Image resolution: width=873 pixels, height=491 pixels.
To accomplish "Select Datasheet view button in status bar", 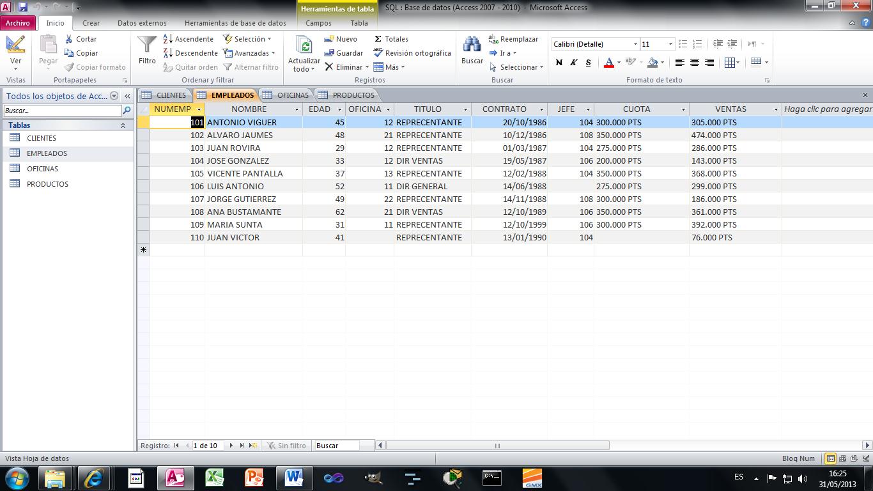I will (x=830, y=458).
